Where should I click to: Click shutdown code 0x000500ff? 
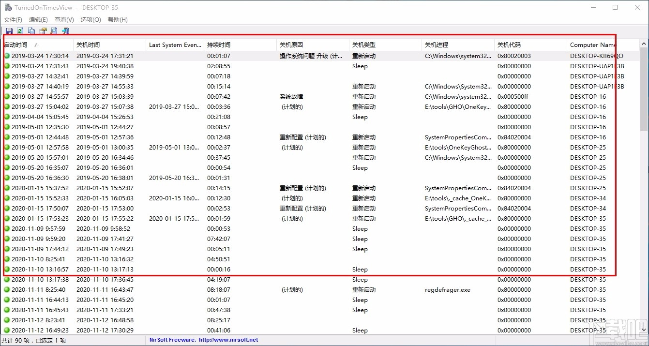pyautogui.click(x=513, y=97)
